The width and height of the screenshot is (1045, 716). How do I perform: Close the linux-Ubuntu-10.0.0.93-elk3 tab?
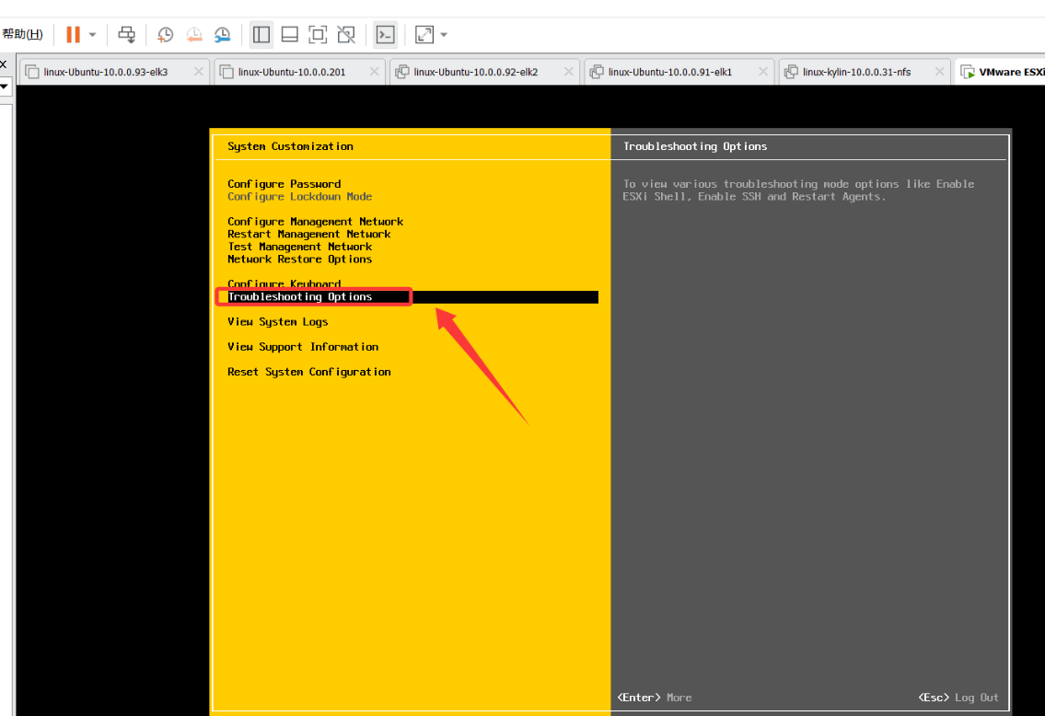coord(198,72)
